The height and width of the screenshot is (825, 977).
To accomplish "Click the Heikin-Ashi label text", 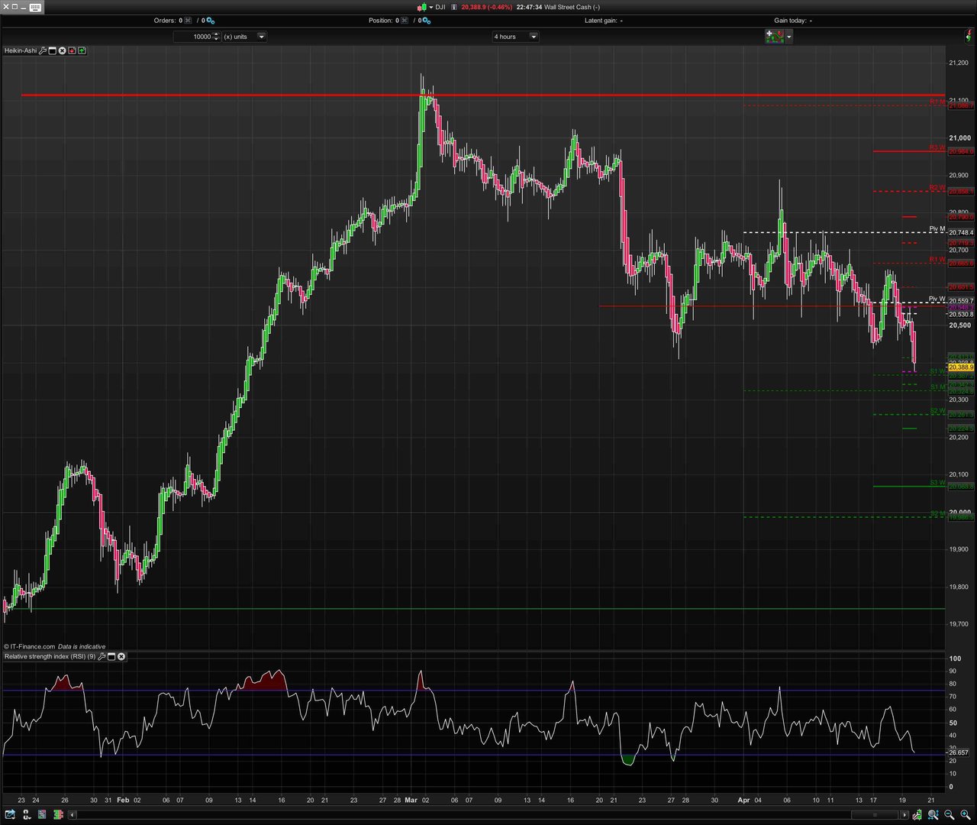I will point(21,50).
